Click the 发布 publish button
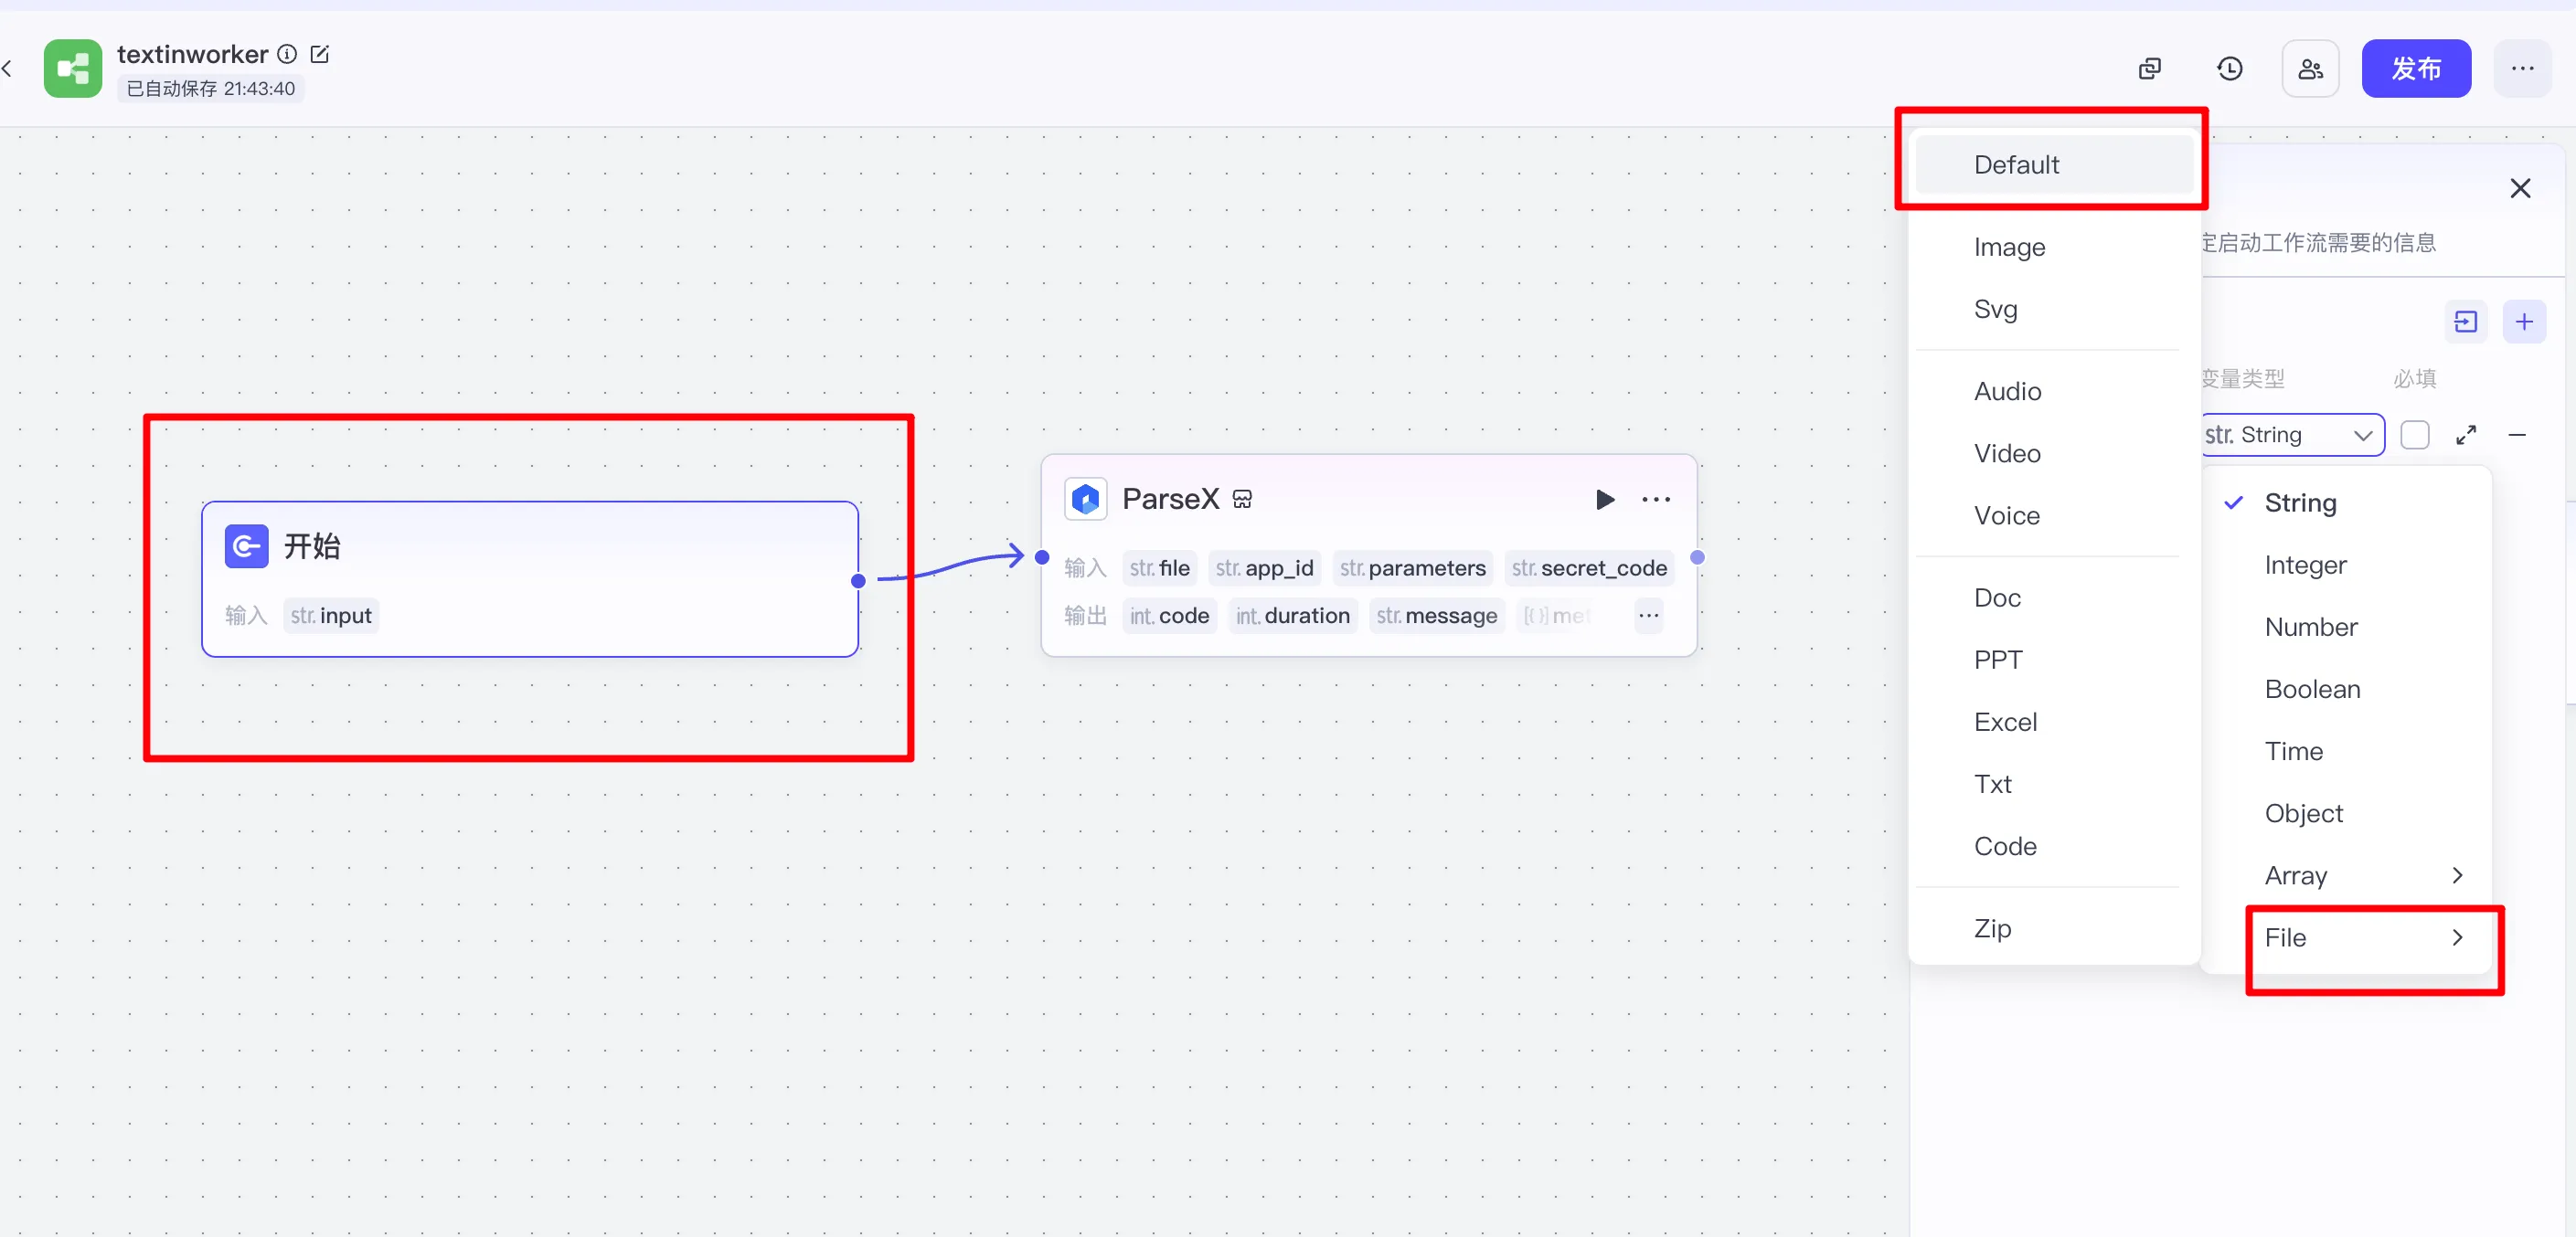Screen dimensions: 2576x1237 2415,69
